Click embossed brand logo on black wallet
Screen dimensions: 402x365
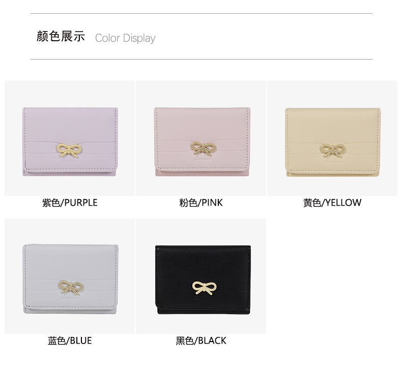point(203,299)
